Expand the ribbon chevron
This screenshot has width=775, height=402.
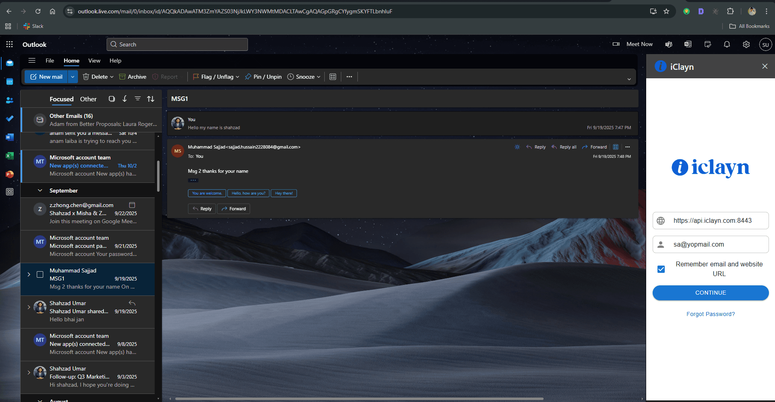pos(629,79)
